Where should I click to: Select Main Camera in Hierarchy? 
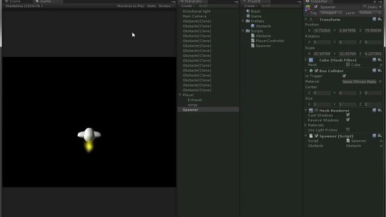click(x=194, y=16)
